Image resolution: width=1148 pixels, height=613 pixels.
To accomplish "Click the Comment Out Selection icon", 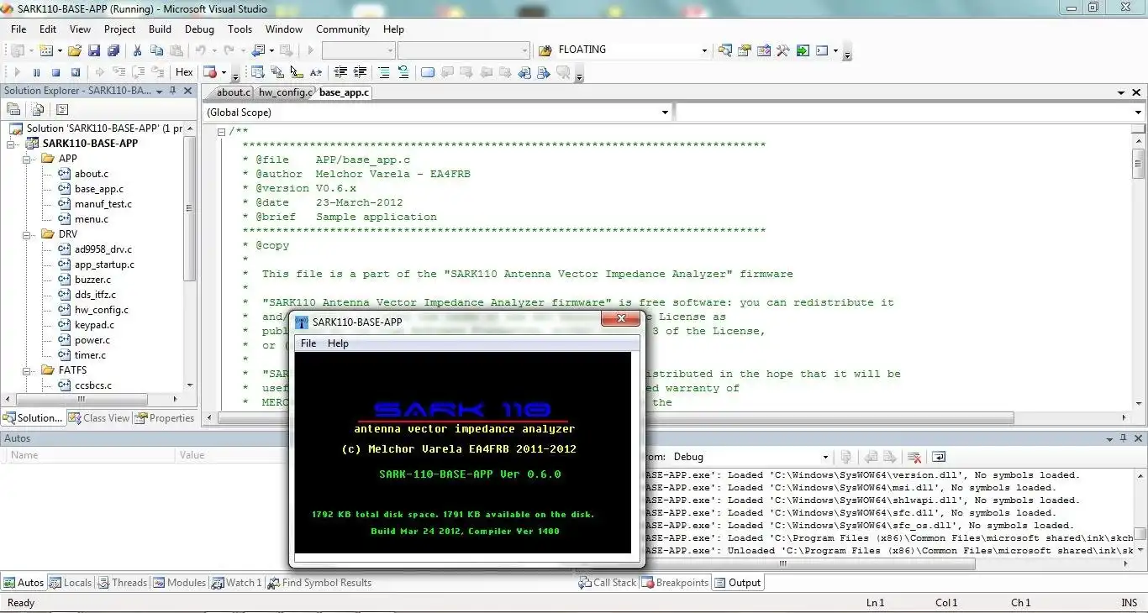I will tap(384, 72).
